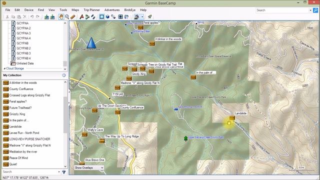Open the Trip Planner menu
The width and height of the screenshot is (320, 180).
91,10
